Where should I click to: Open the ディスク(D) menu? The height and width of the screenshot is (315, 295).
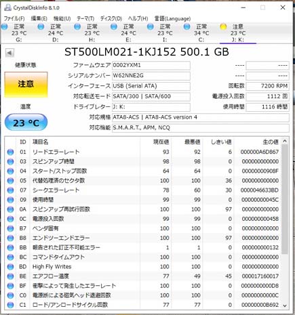[x=111, y=18]
